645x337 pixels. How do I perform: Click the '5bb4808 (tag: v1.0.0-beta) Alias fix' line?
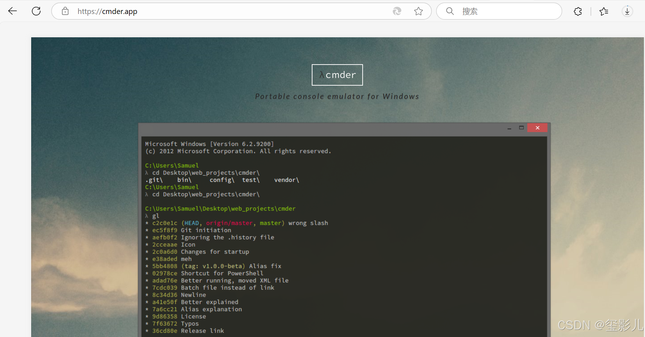[213, 266]
